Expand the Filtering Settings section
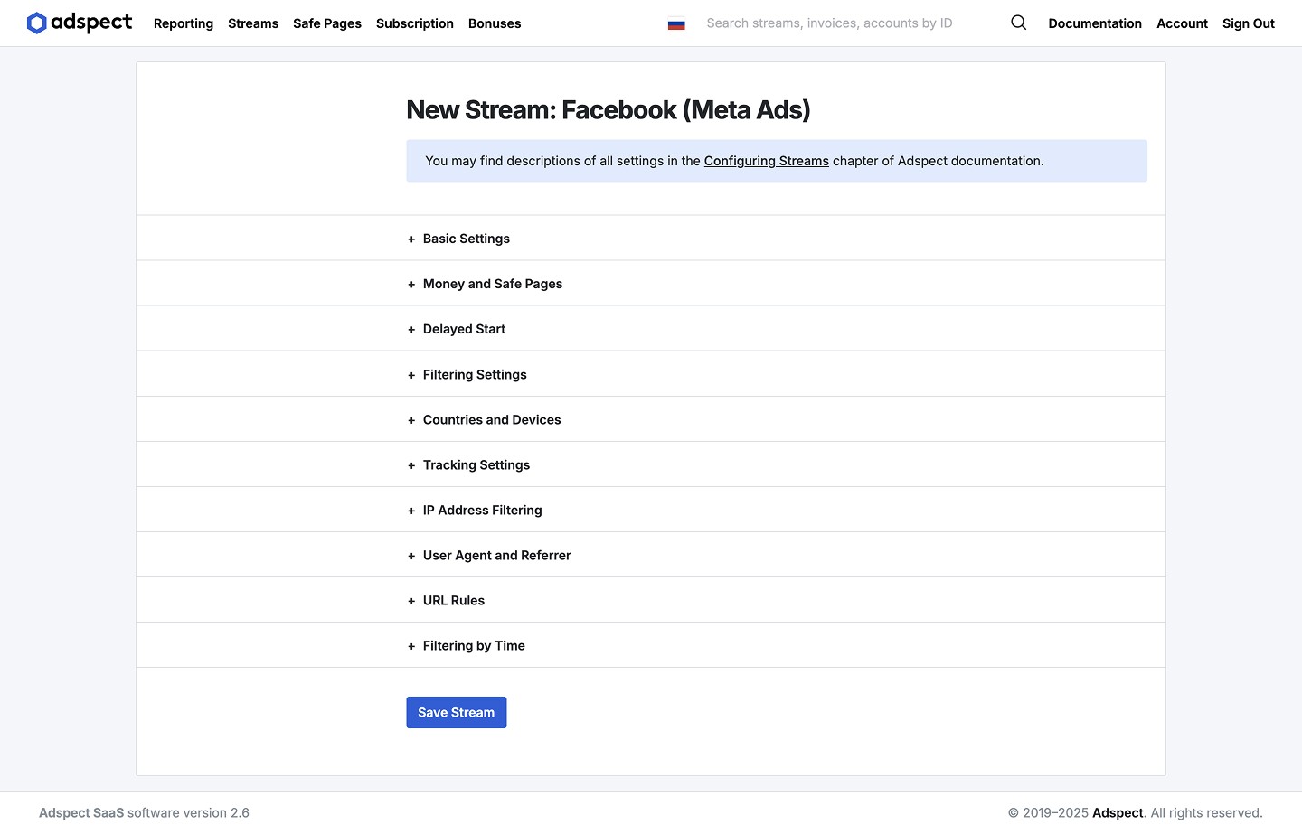Image resolution: width=1302 pixels, height=834 pixels. (474, 374)
